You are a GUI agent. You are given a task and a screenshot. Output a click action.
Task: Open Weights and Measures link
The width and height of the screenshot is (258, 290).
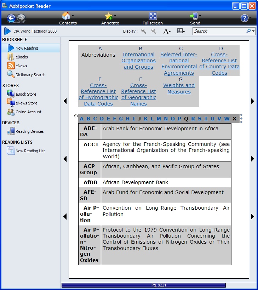(x=179, y=89)
